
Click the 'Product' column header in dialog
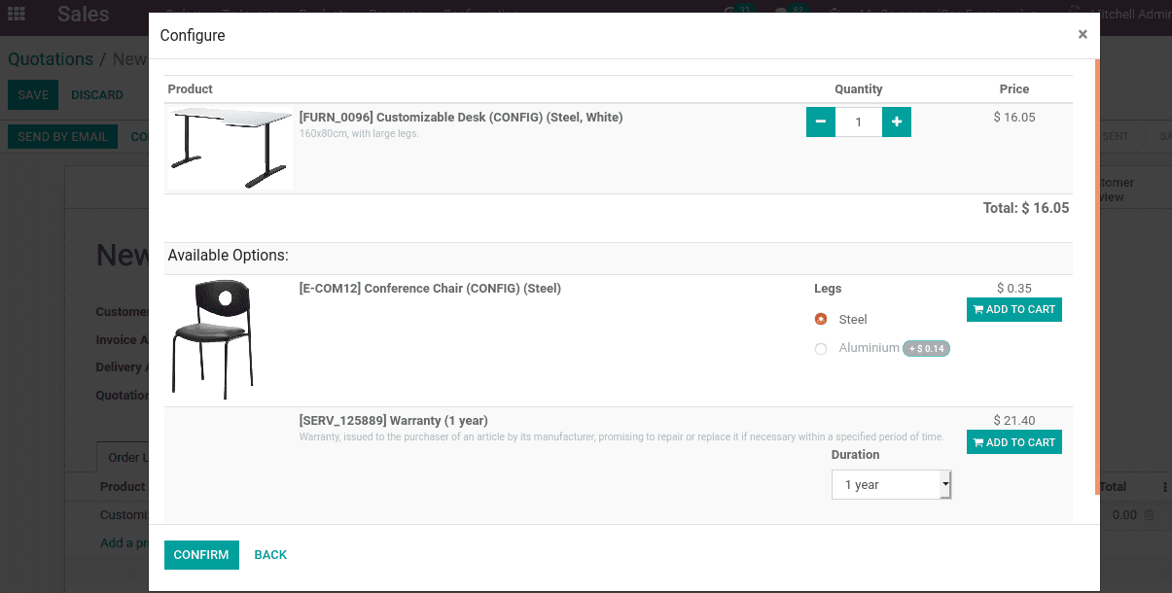coord(191,88)
